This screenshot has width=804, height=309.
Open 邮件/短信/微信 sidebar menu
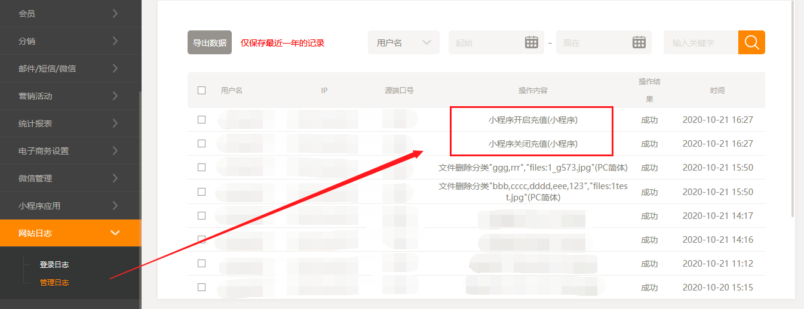click(x=70, y=69)
